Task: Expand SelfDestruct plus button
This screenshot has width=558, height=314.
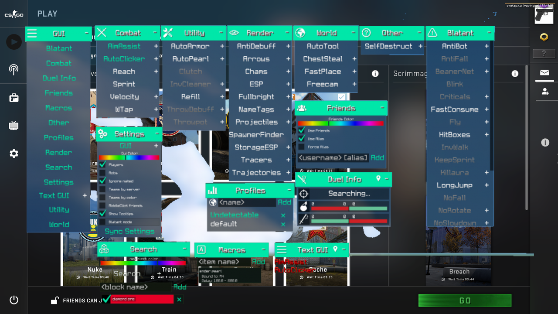Action: point(421,46)
